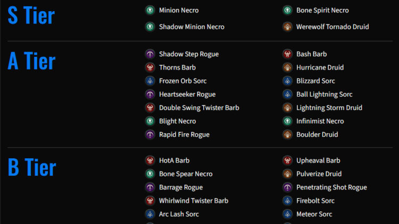This screenshot has width=399, height=224.
Task: Click the Sorcerer icon beside Meteor Sorc
Action: tap(287, 214)
